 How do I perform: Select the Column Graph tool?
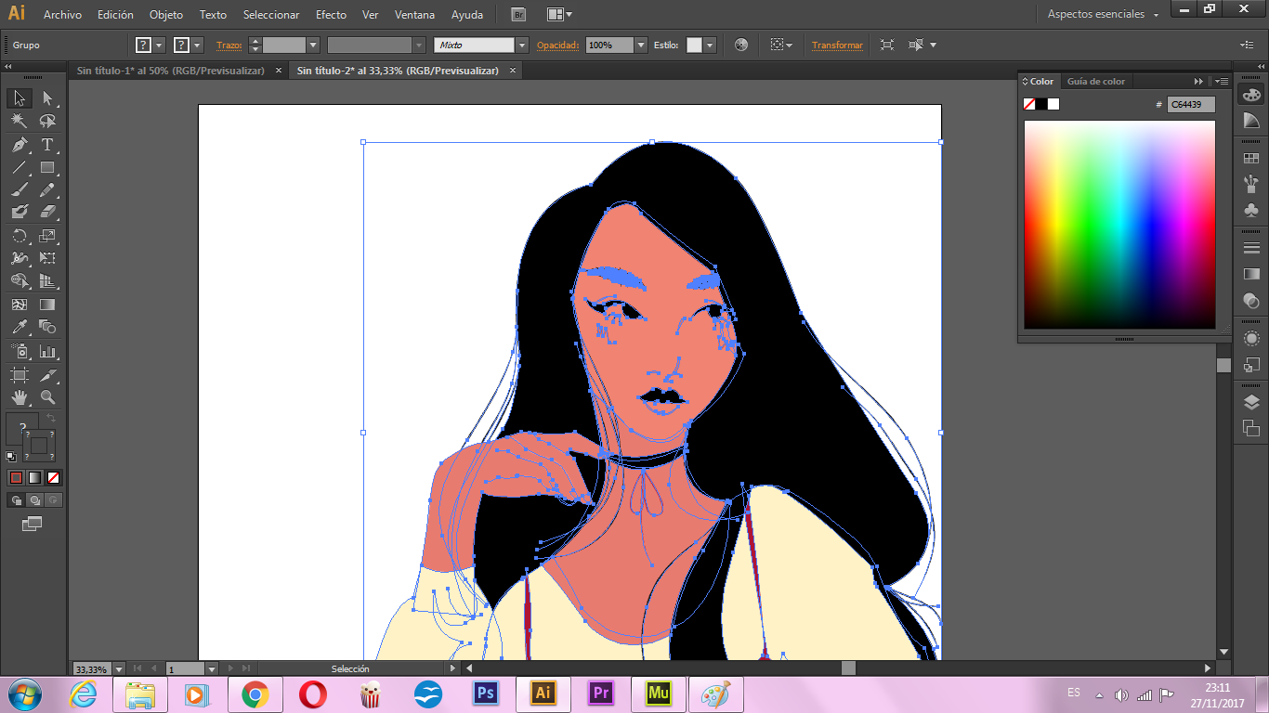pyautogui.click(x=48, y=351)
